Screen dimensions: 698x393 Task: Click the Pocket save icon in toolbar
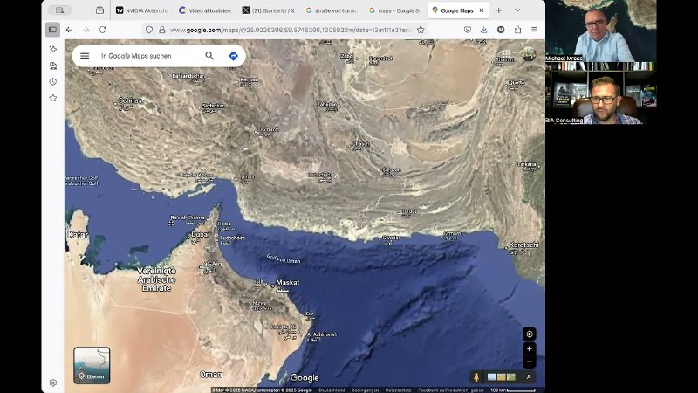468,30
